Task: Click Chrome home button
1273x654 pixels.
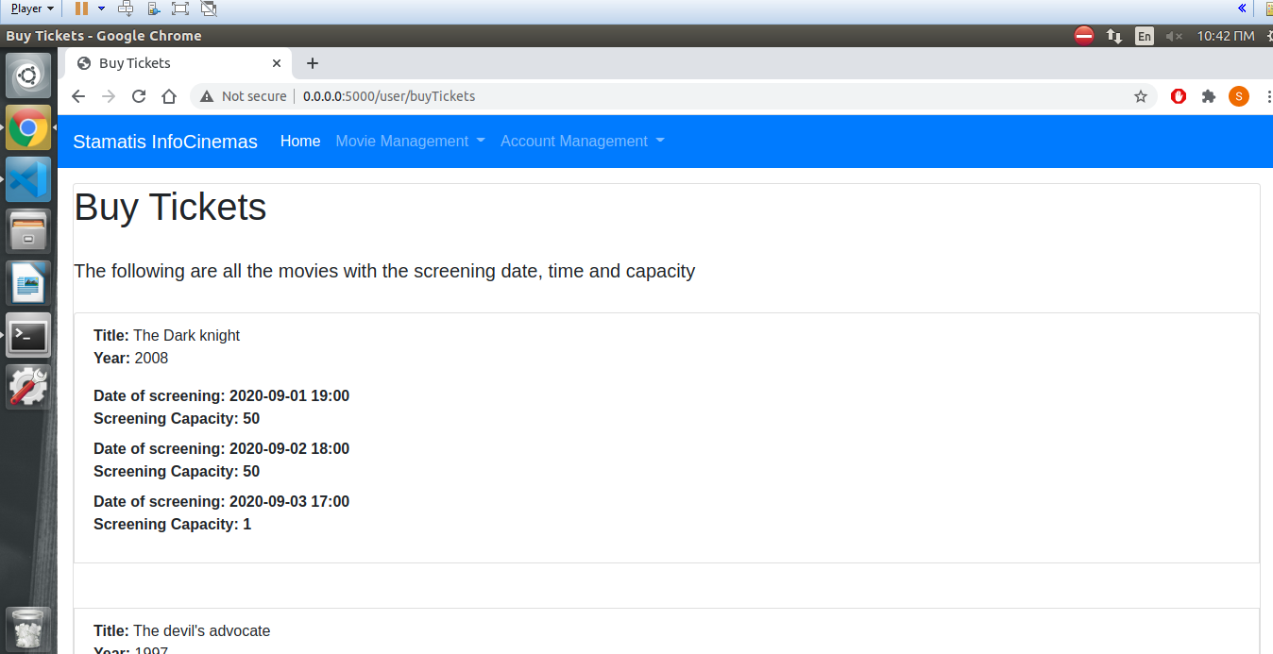Action: (x=169, y=96)
